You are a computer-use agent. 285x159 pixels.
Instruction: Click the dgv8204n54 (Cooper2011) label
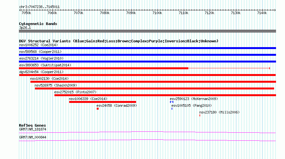coord(41,72)
